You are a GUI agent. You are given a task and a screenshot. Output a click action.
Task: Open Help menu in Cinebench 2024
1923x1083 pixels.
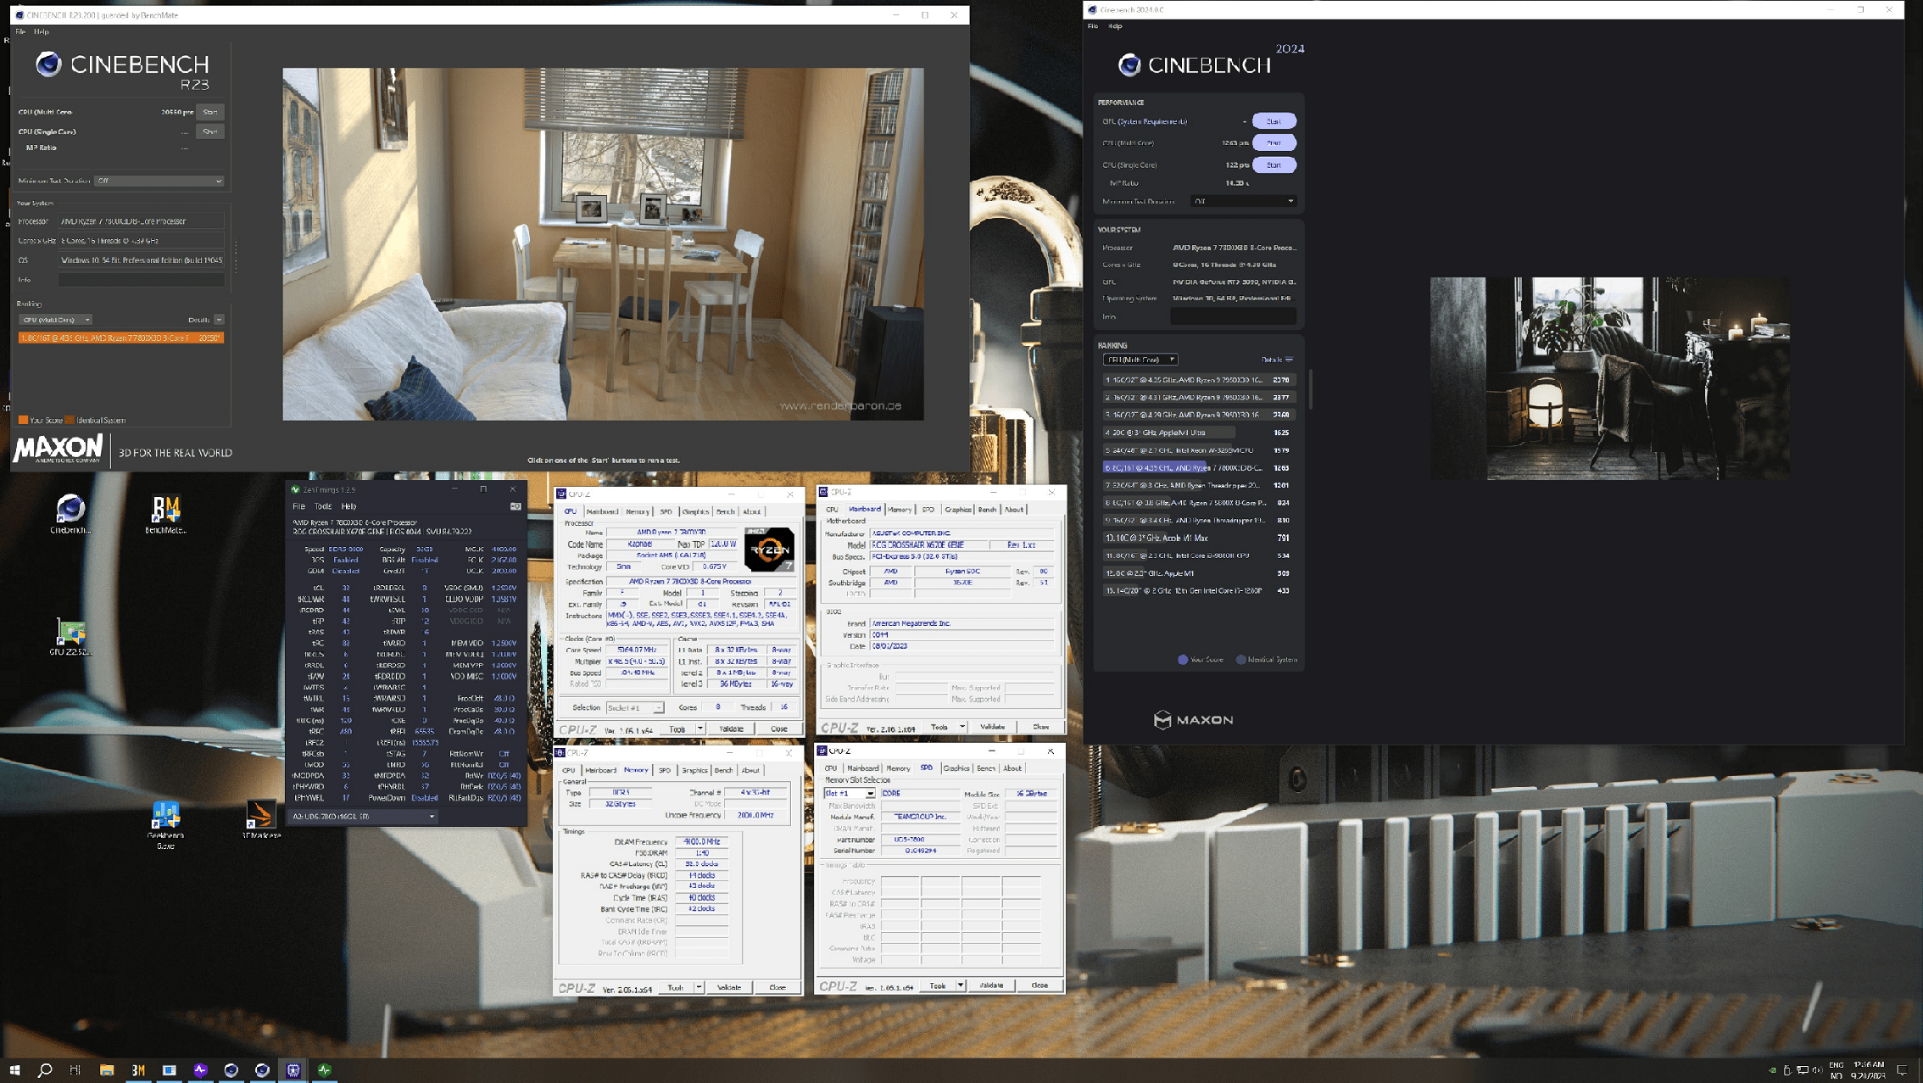(1115, 26)
